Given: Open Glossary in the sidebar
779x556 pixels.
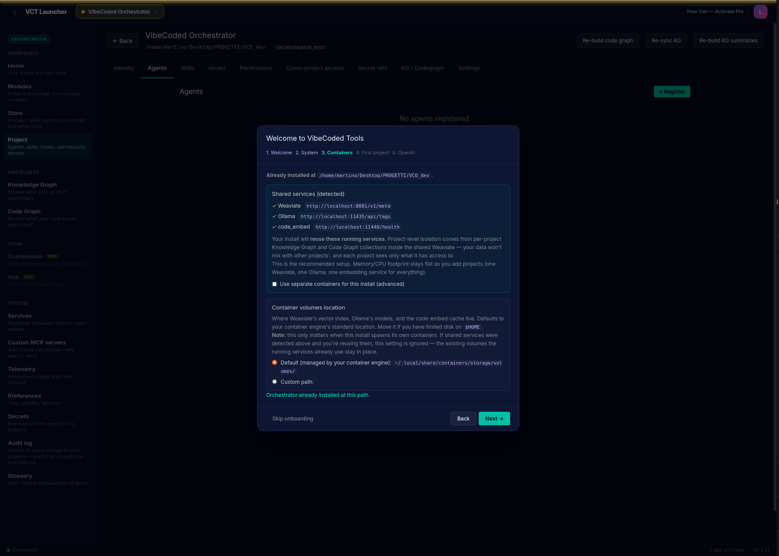Looking at the screenshot, I should click(x=48, y=479).
